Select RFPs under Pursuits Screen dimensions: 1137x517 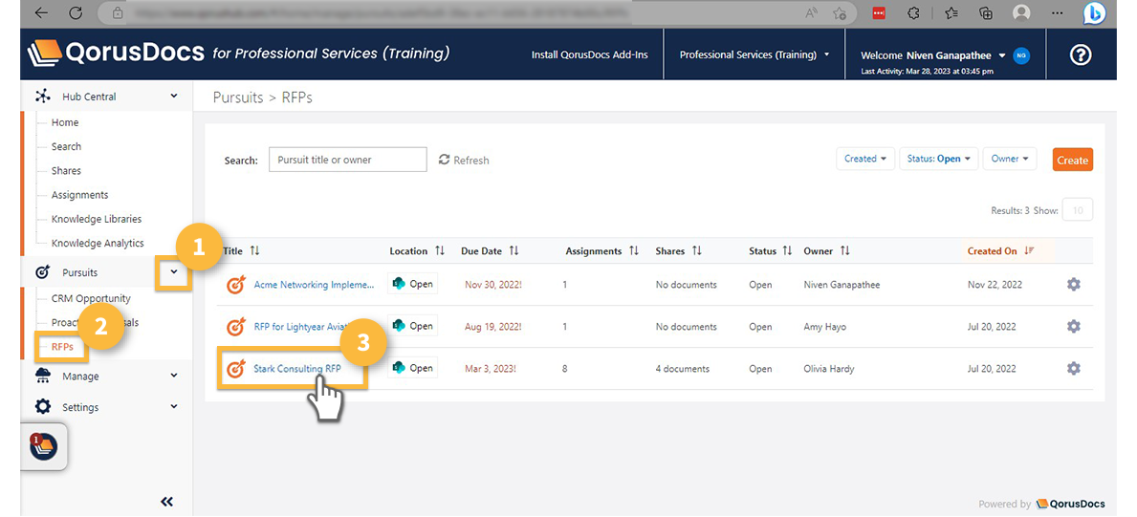point(61,347)
